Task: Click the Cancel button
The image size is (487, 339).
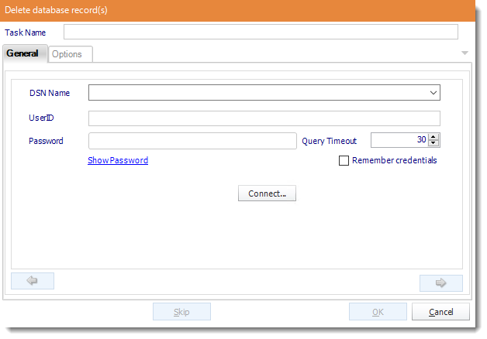Action: tap(440, 312)
